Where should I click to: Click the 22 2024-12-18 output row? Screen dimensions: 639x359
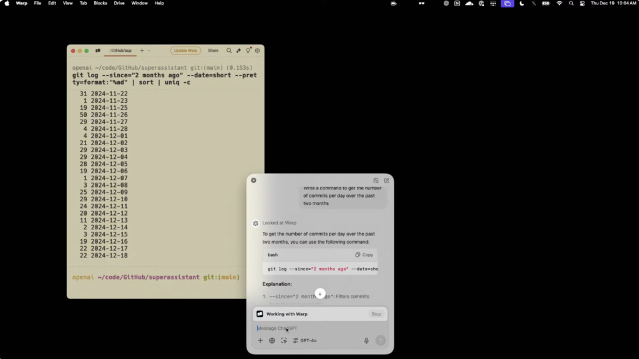coord(104,256)
